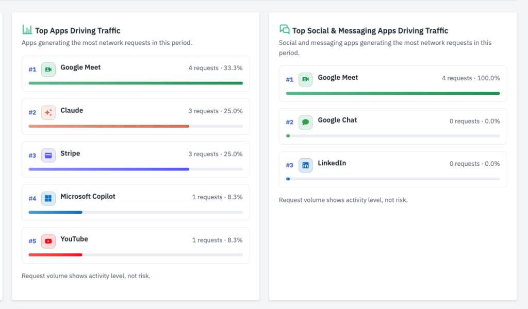
Task: Click Microsoft Copilot's '1 requests · 8.3%' value
Action: point(217,197)
